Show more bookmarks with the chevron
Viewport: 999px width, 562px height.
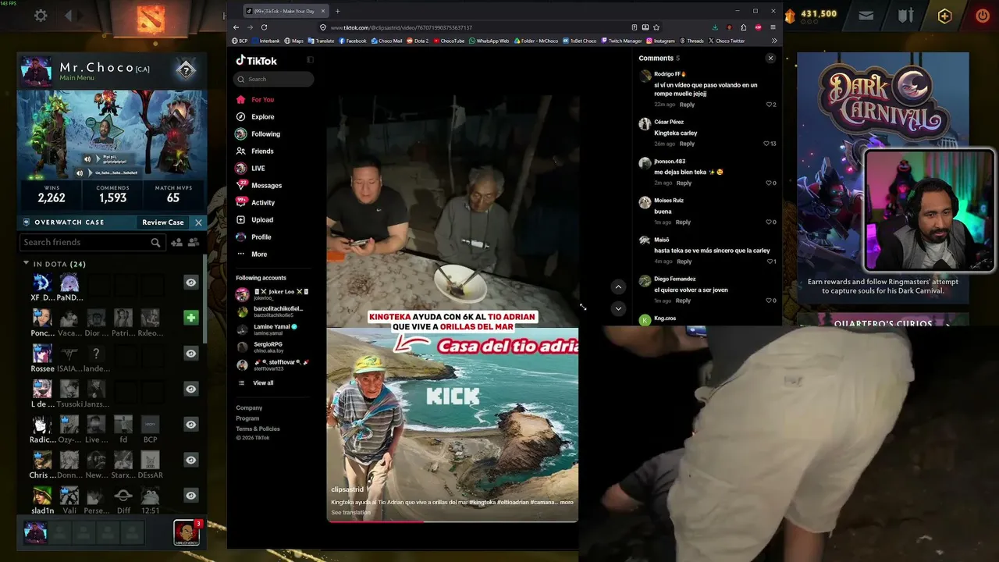tap(774, 41)
